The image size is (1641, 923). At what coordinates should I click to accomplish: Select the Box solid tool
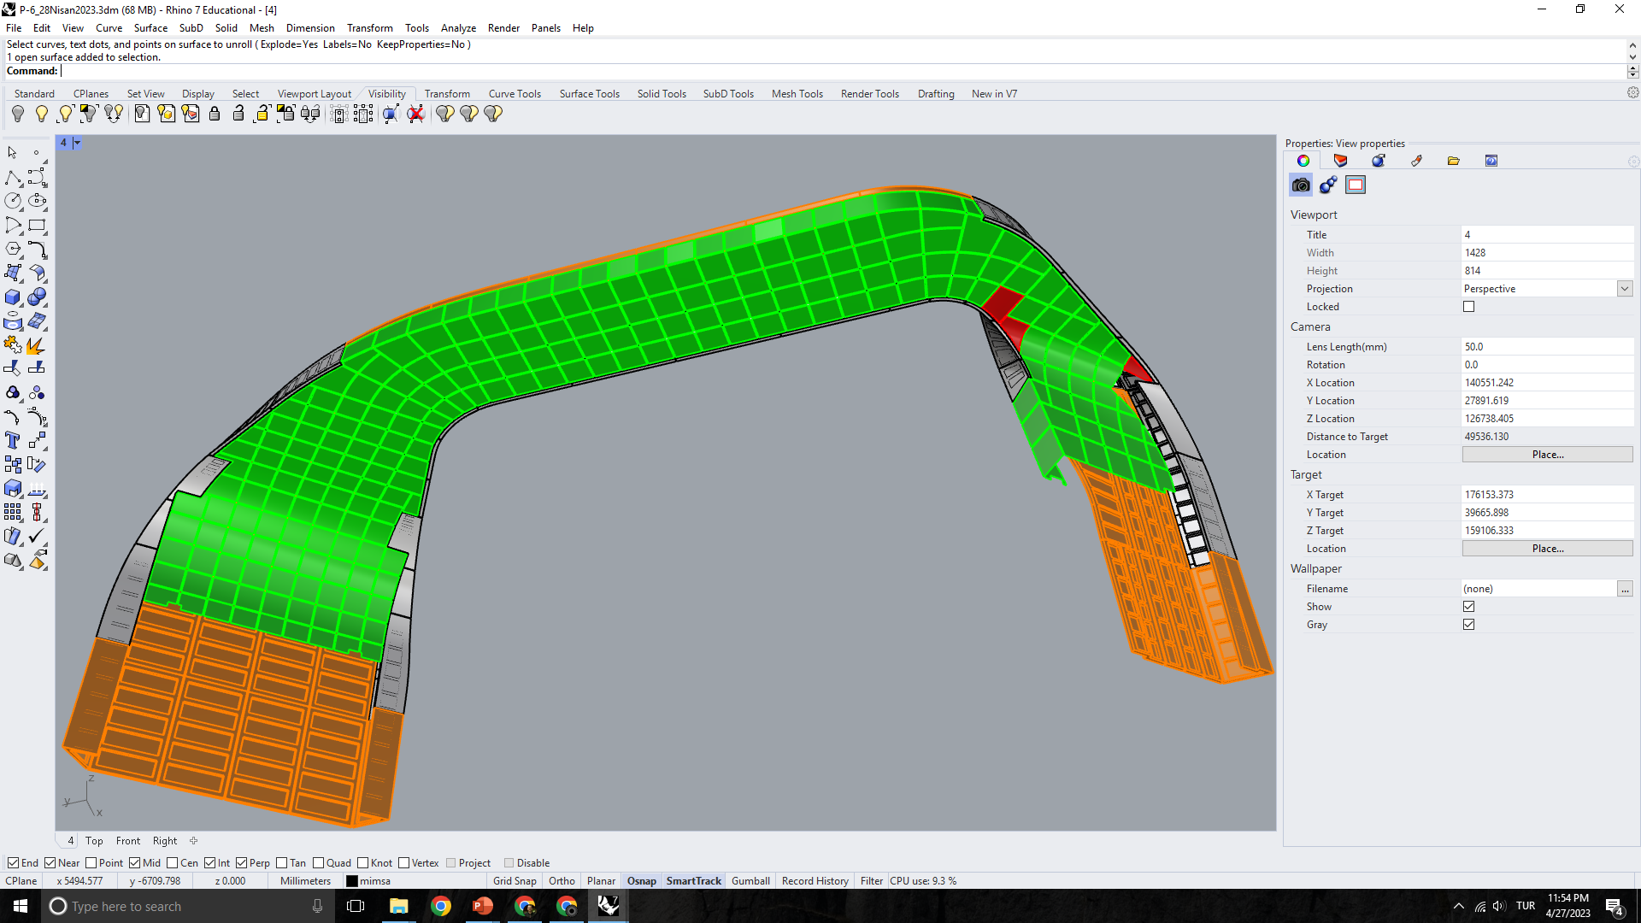[13, 297]
